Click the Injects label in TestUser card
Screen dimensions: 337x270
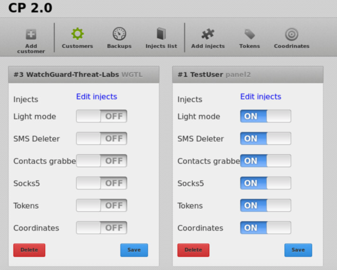190,99
